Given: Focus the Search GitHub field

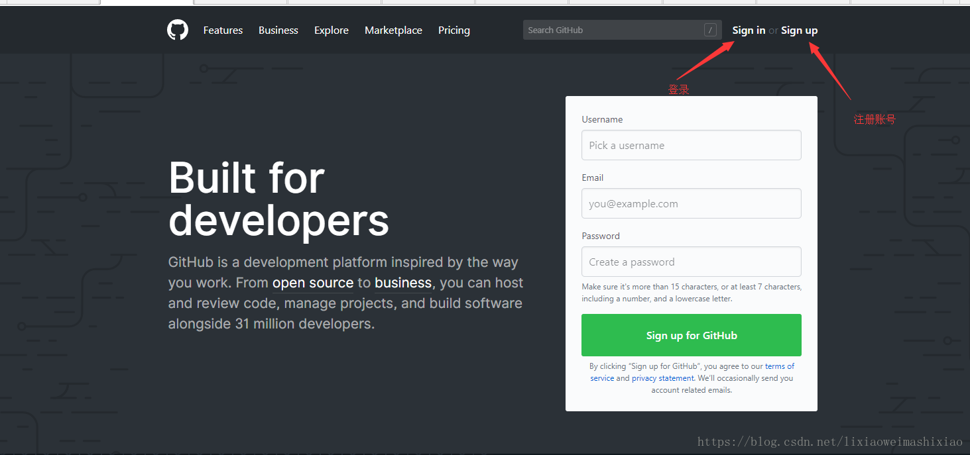Looking at the screenshot, I should [622, 30].
